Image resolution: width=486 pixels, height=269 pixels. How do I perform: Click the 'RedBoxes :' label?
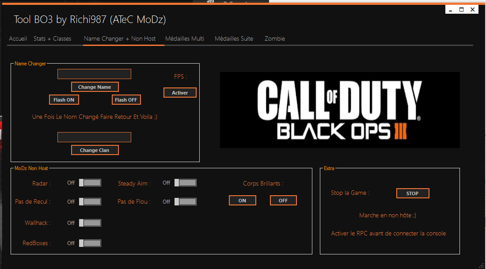[x=37, y=243]
